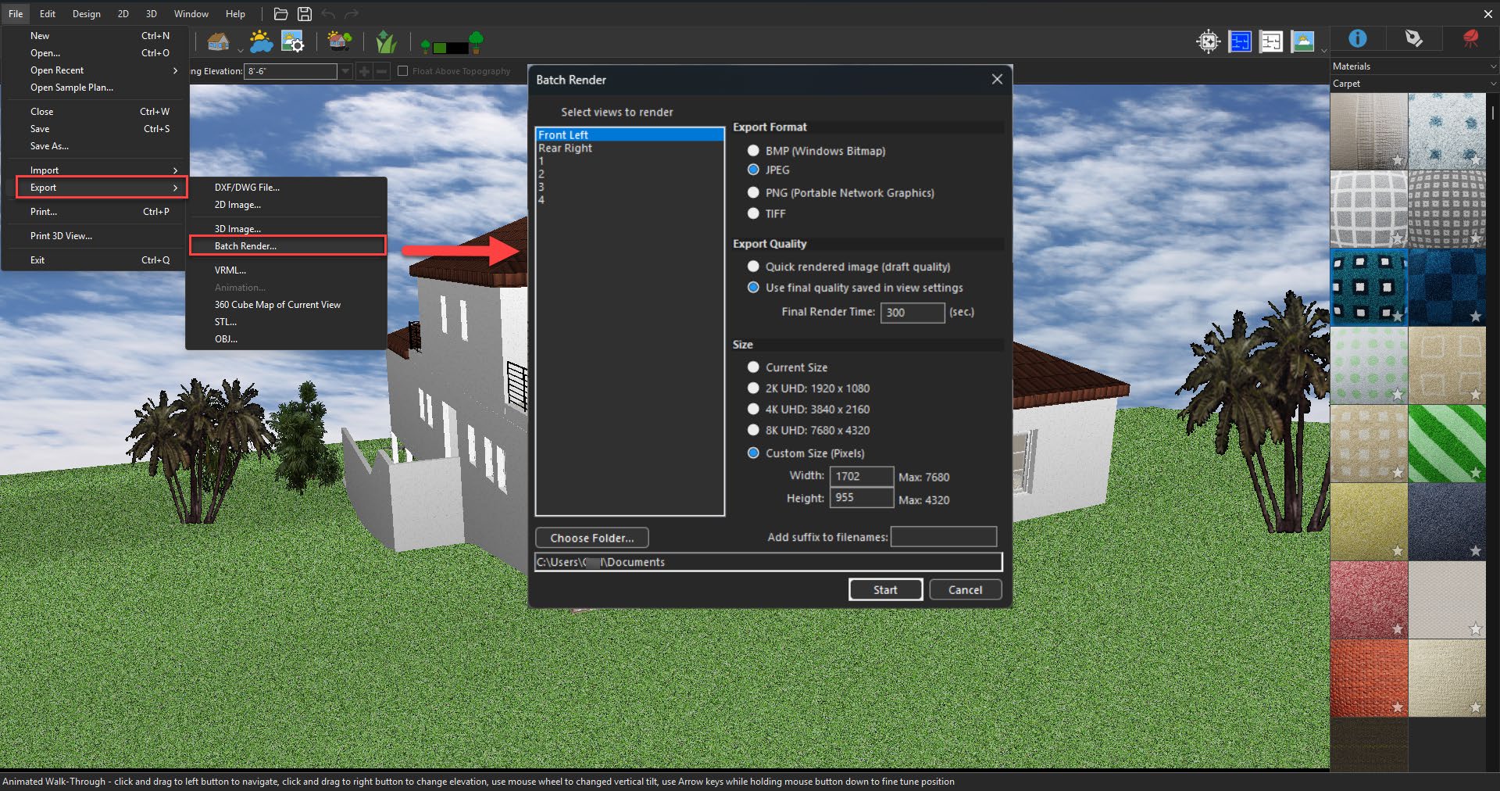Cancel the Batch Render dialog
The image size is (1500, 791).
point(966,589)
